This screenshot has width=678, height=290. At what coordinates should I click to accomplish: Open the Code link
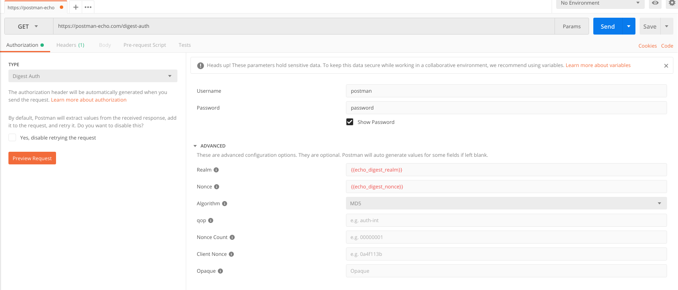coord(667,46)
